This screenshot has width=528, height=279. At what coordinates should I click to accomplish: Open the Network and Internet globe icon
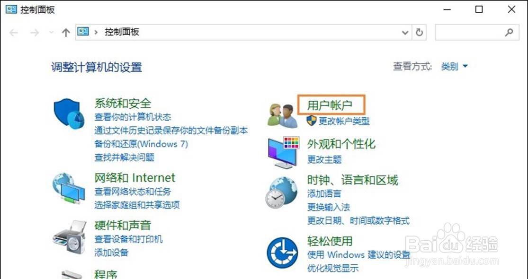tap(69, 188)
